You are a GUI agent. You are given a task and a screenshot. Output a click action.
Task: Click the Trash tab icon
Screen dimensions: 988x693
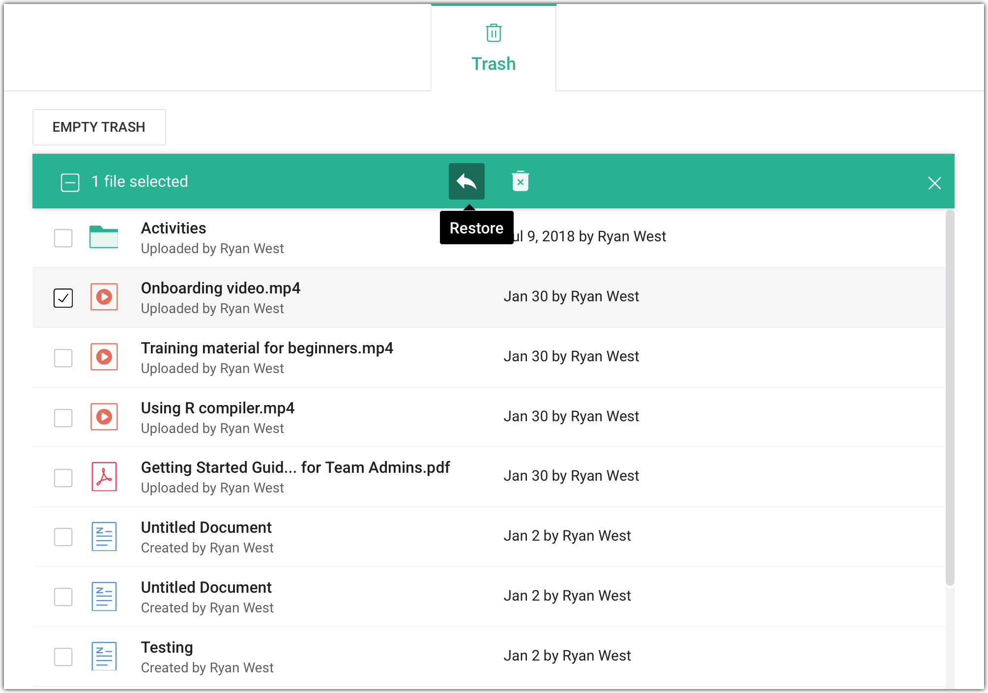click(x=494, y=33)
